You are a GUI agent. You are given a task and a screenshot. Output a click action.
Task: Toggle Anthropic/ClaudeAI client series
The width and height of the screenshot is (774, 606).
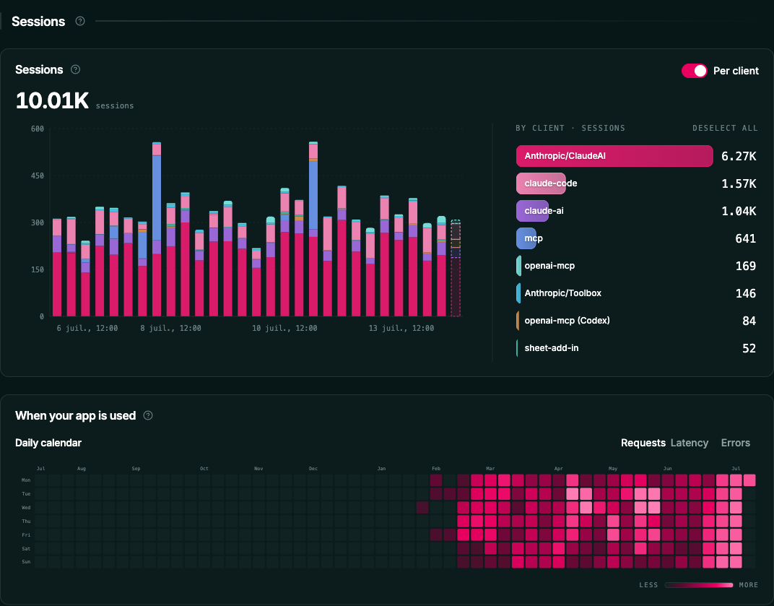point(637,156)
